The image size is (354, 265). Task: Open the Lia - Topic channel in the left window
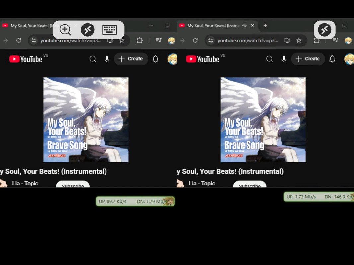point(25,184)
